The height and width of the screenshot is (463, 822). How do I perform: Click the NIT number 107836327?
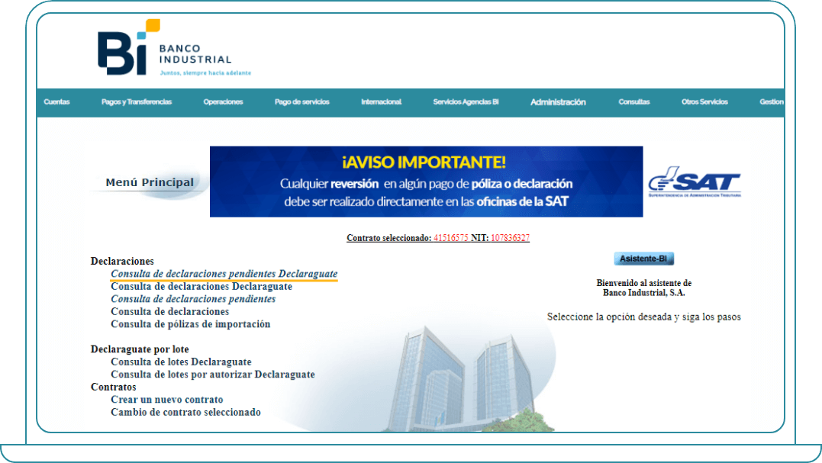[510, 238]
